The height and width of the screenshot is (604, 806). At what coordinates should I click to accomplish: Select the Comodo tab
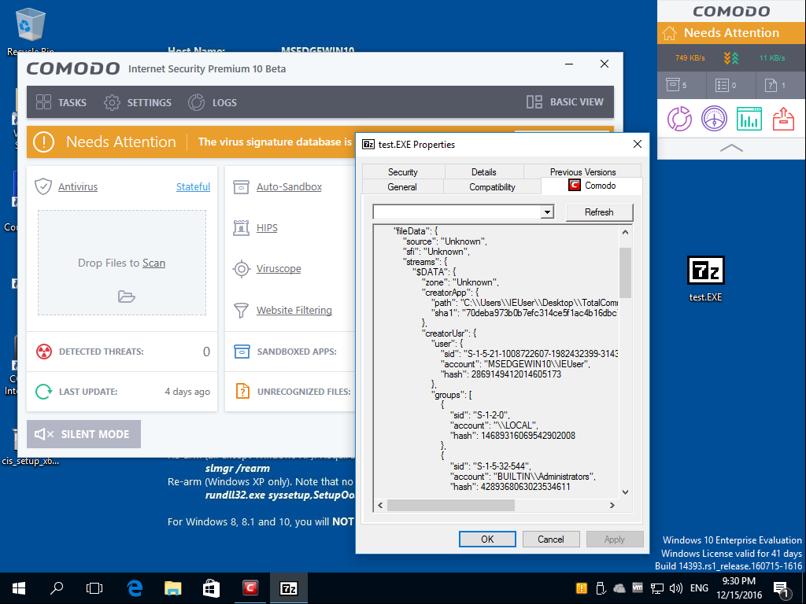pos(592,186)
